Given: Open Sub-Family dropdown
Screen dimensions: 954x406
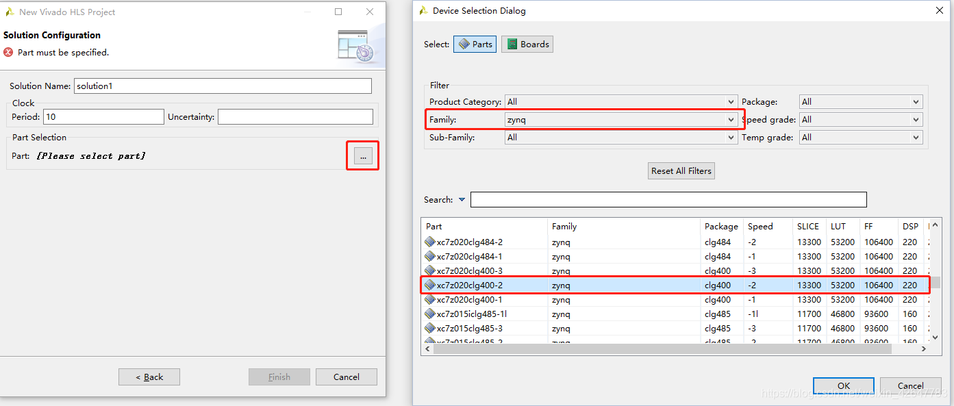Looking at the screenshot, I should tap(621, 137).
